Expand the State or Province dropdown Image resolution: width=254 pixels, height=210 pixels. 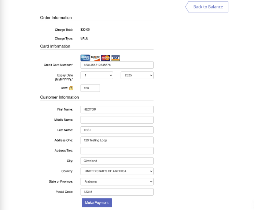(x=117, y=181)
